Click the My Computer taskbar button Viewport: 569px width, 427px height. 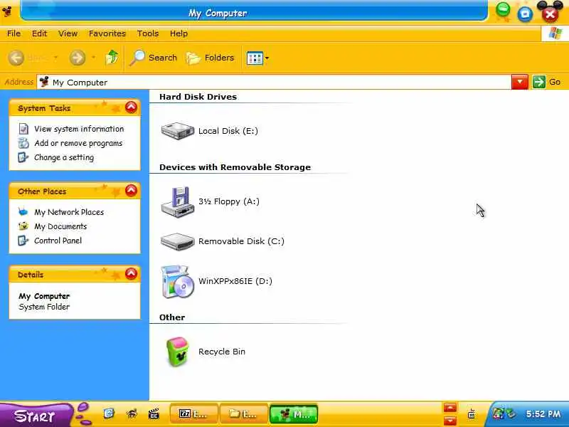[x=294, y=413]
